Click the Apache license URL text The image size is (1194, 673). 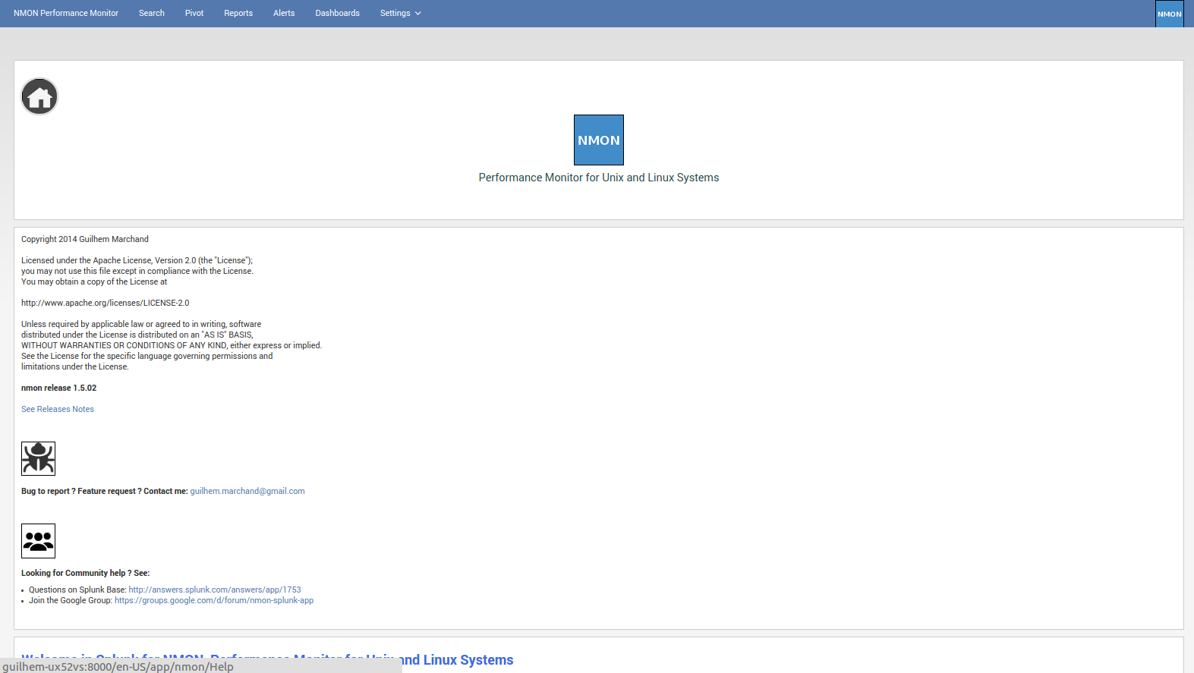pos(106,303)
